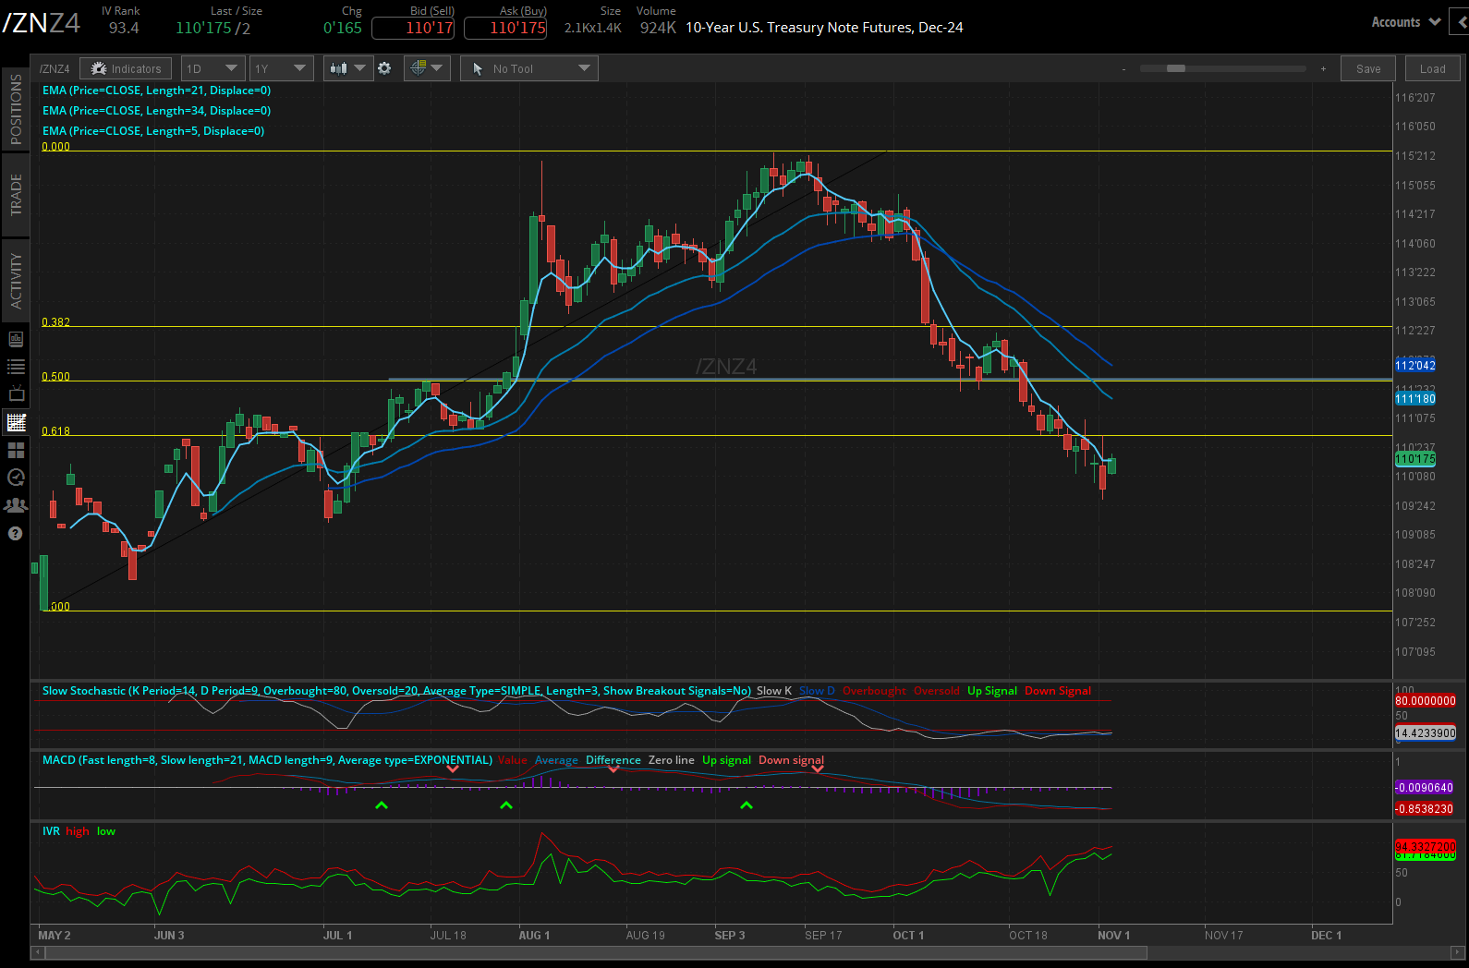
Task: Open the news book sidebar icon
Action: [16, 339]
